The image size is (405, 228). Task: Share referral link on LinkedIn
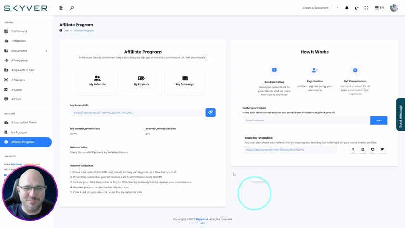[363, 149]
